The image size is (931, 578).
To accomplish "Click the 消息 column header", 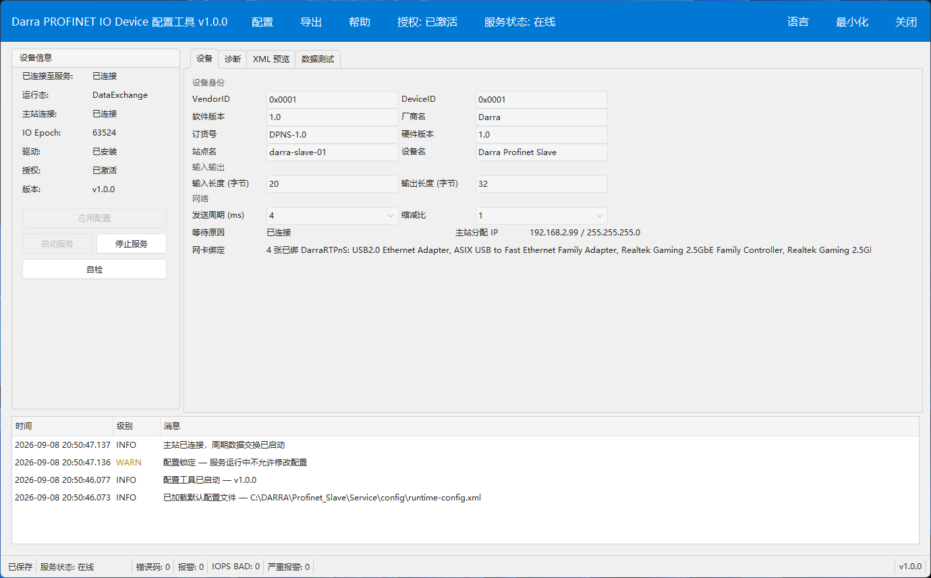I will (540, 426).
